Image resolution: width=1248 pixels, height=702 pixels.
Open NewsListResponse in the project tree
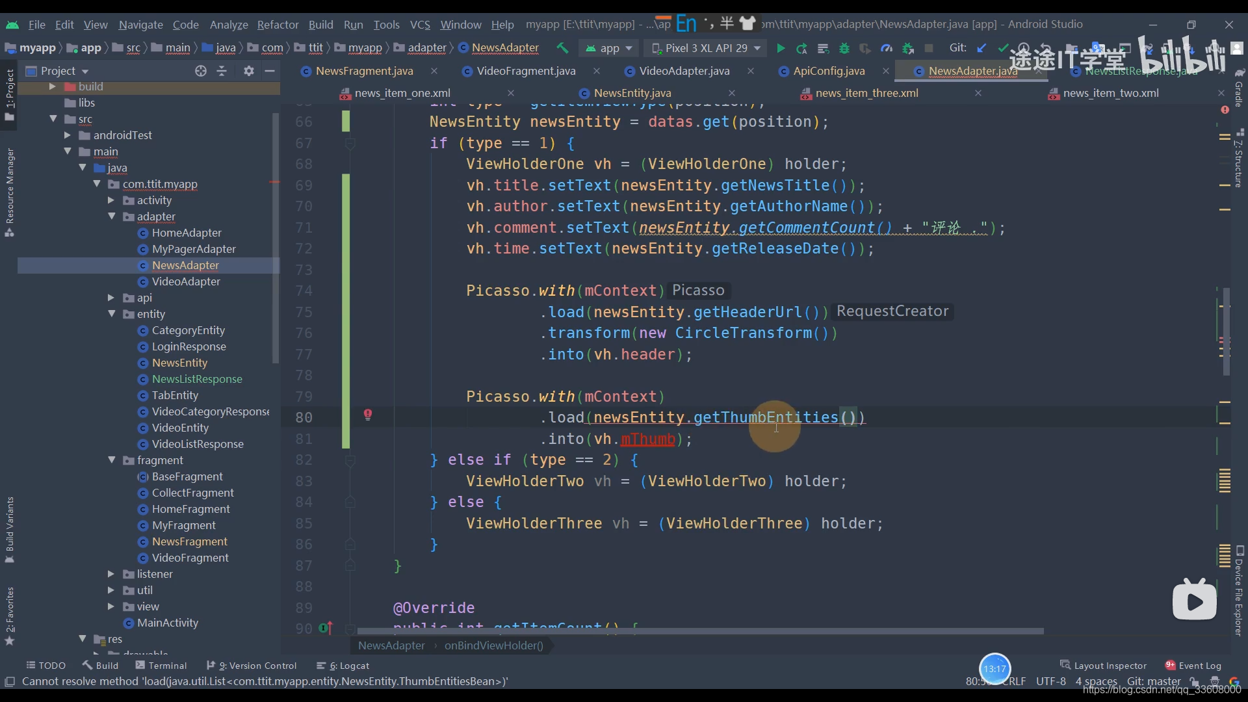197,379
